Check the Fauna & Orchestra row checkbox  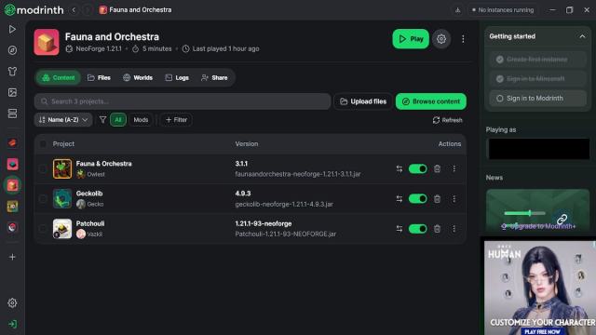(x=43, y=168)
